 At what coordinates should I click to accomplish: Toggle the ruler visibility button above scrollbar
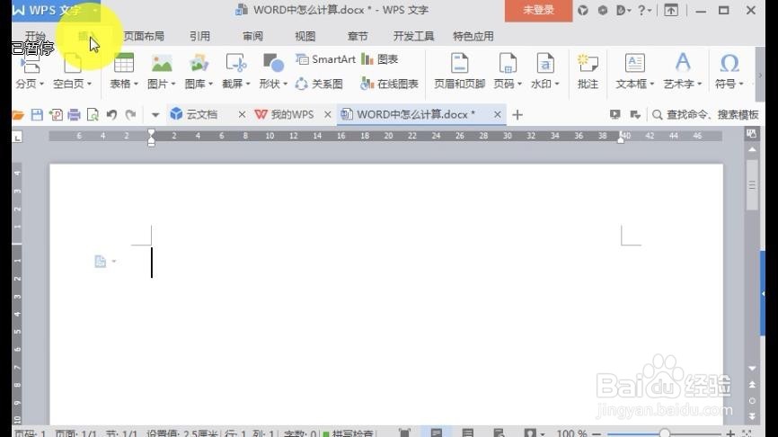752,134
